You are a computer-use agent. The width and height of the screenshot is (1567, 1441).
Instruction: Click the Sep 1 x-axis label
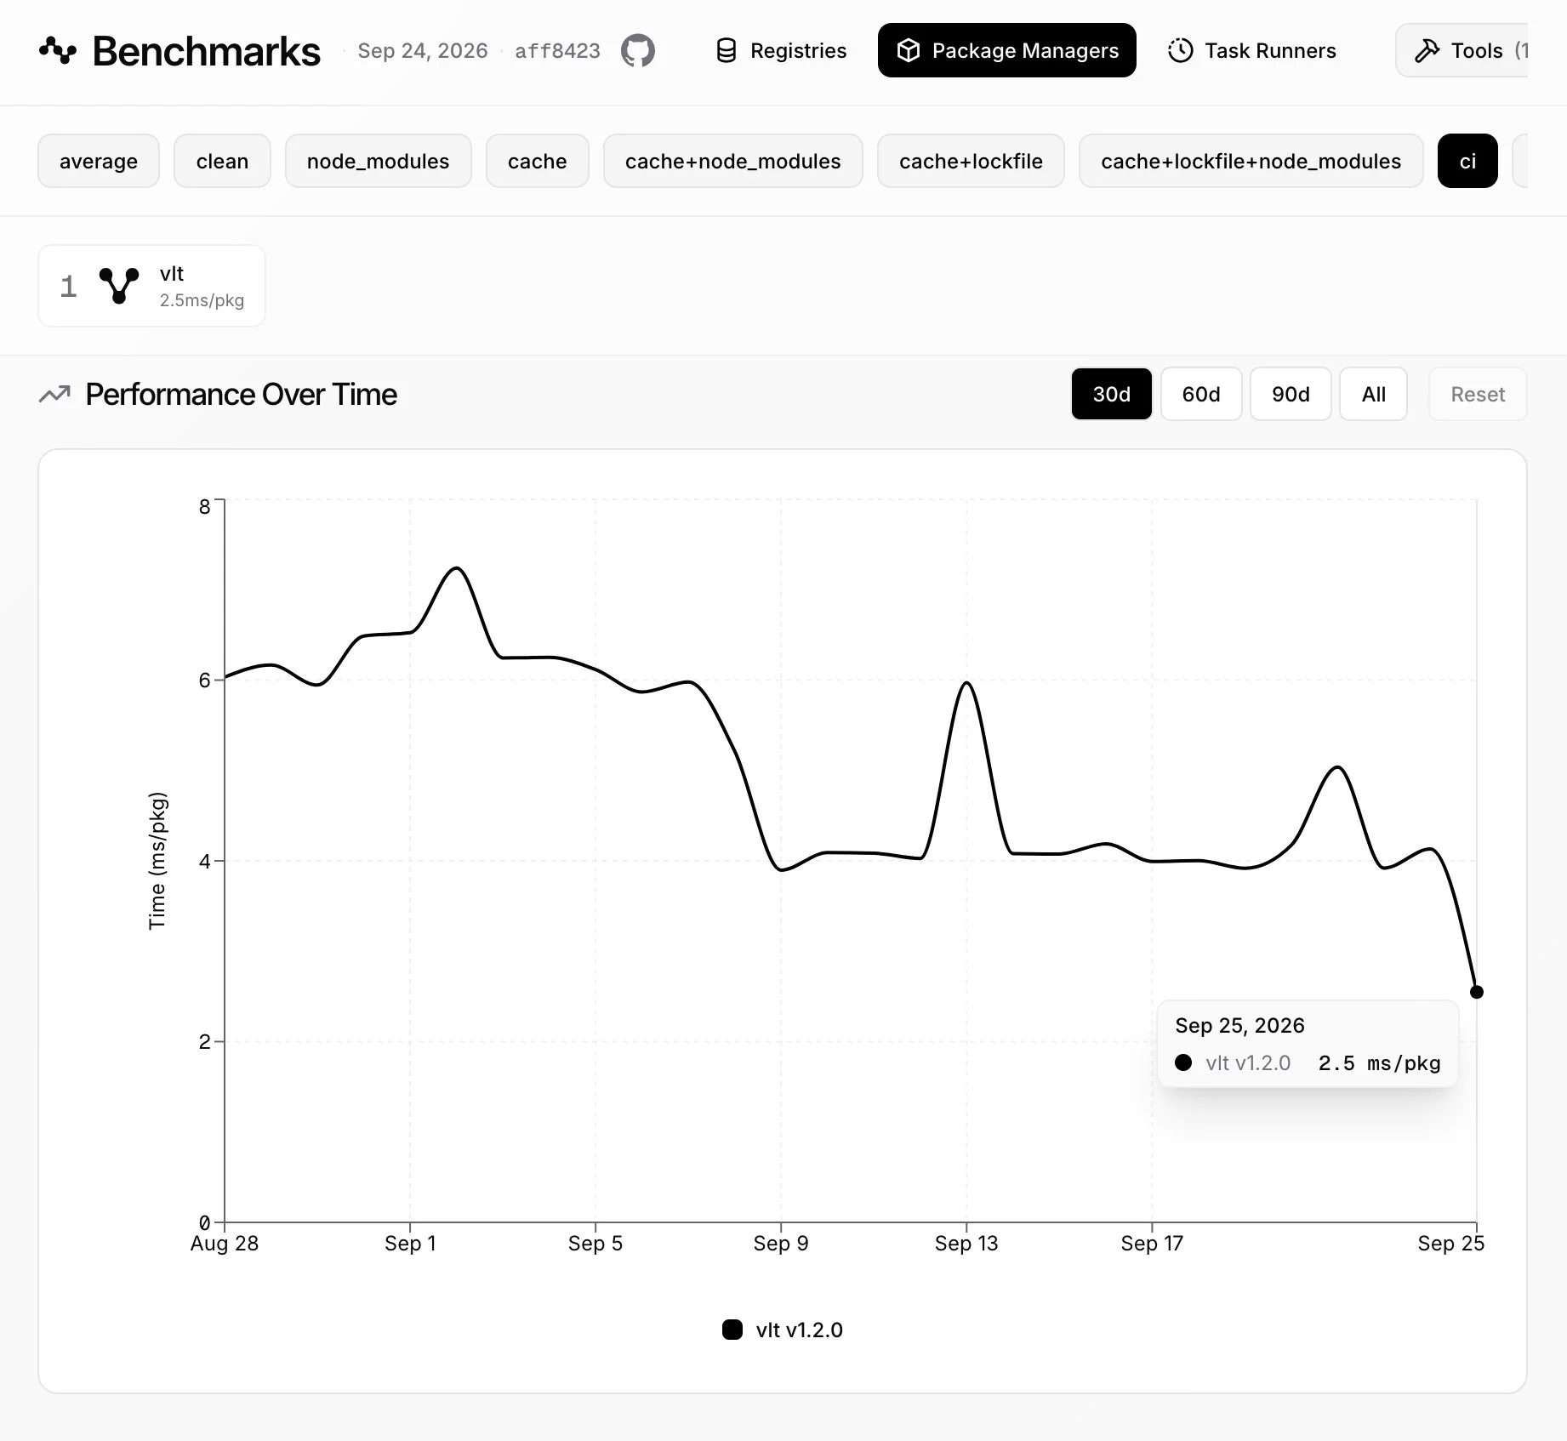coord(410,1243)
